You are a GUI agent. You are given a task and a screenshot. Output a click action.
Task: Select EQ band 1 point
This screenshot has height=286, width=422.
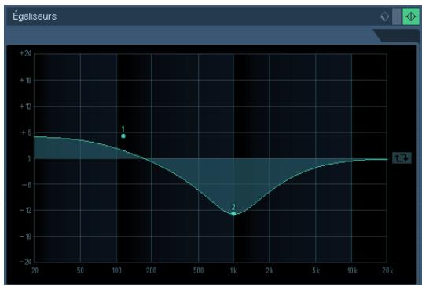pos(123,136)
